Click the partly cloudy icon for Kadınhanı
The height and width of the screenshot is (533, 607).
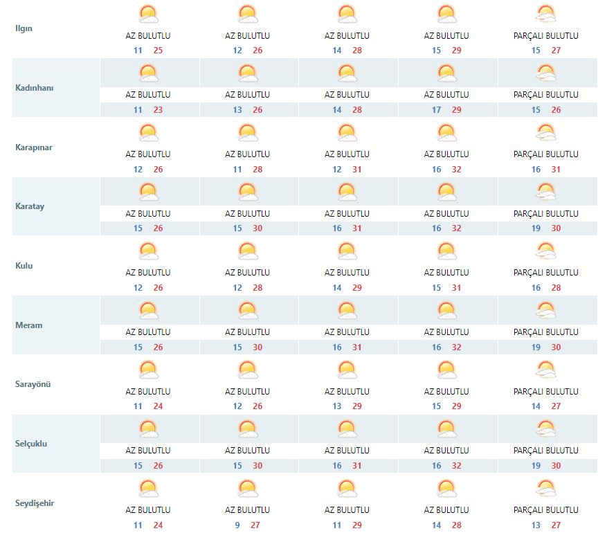(x=546, y=73)
